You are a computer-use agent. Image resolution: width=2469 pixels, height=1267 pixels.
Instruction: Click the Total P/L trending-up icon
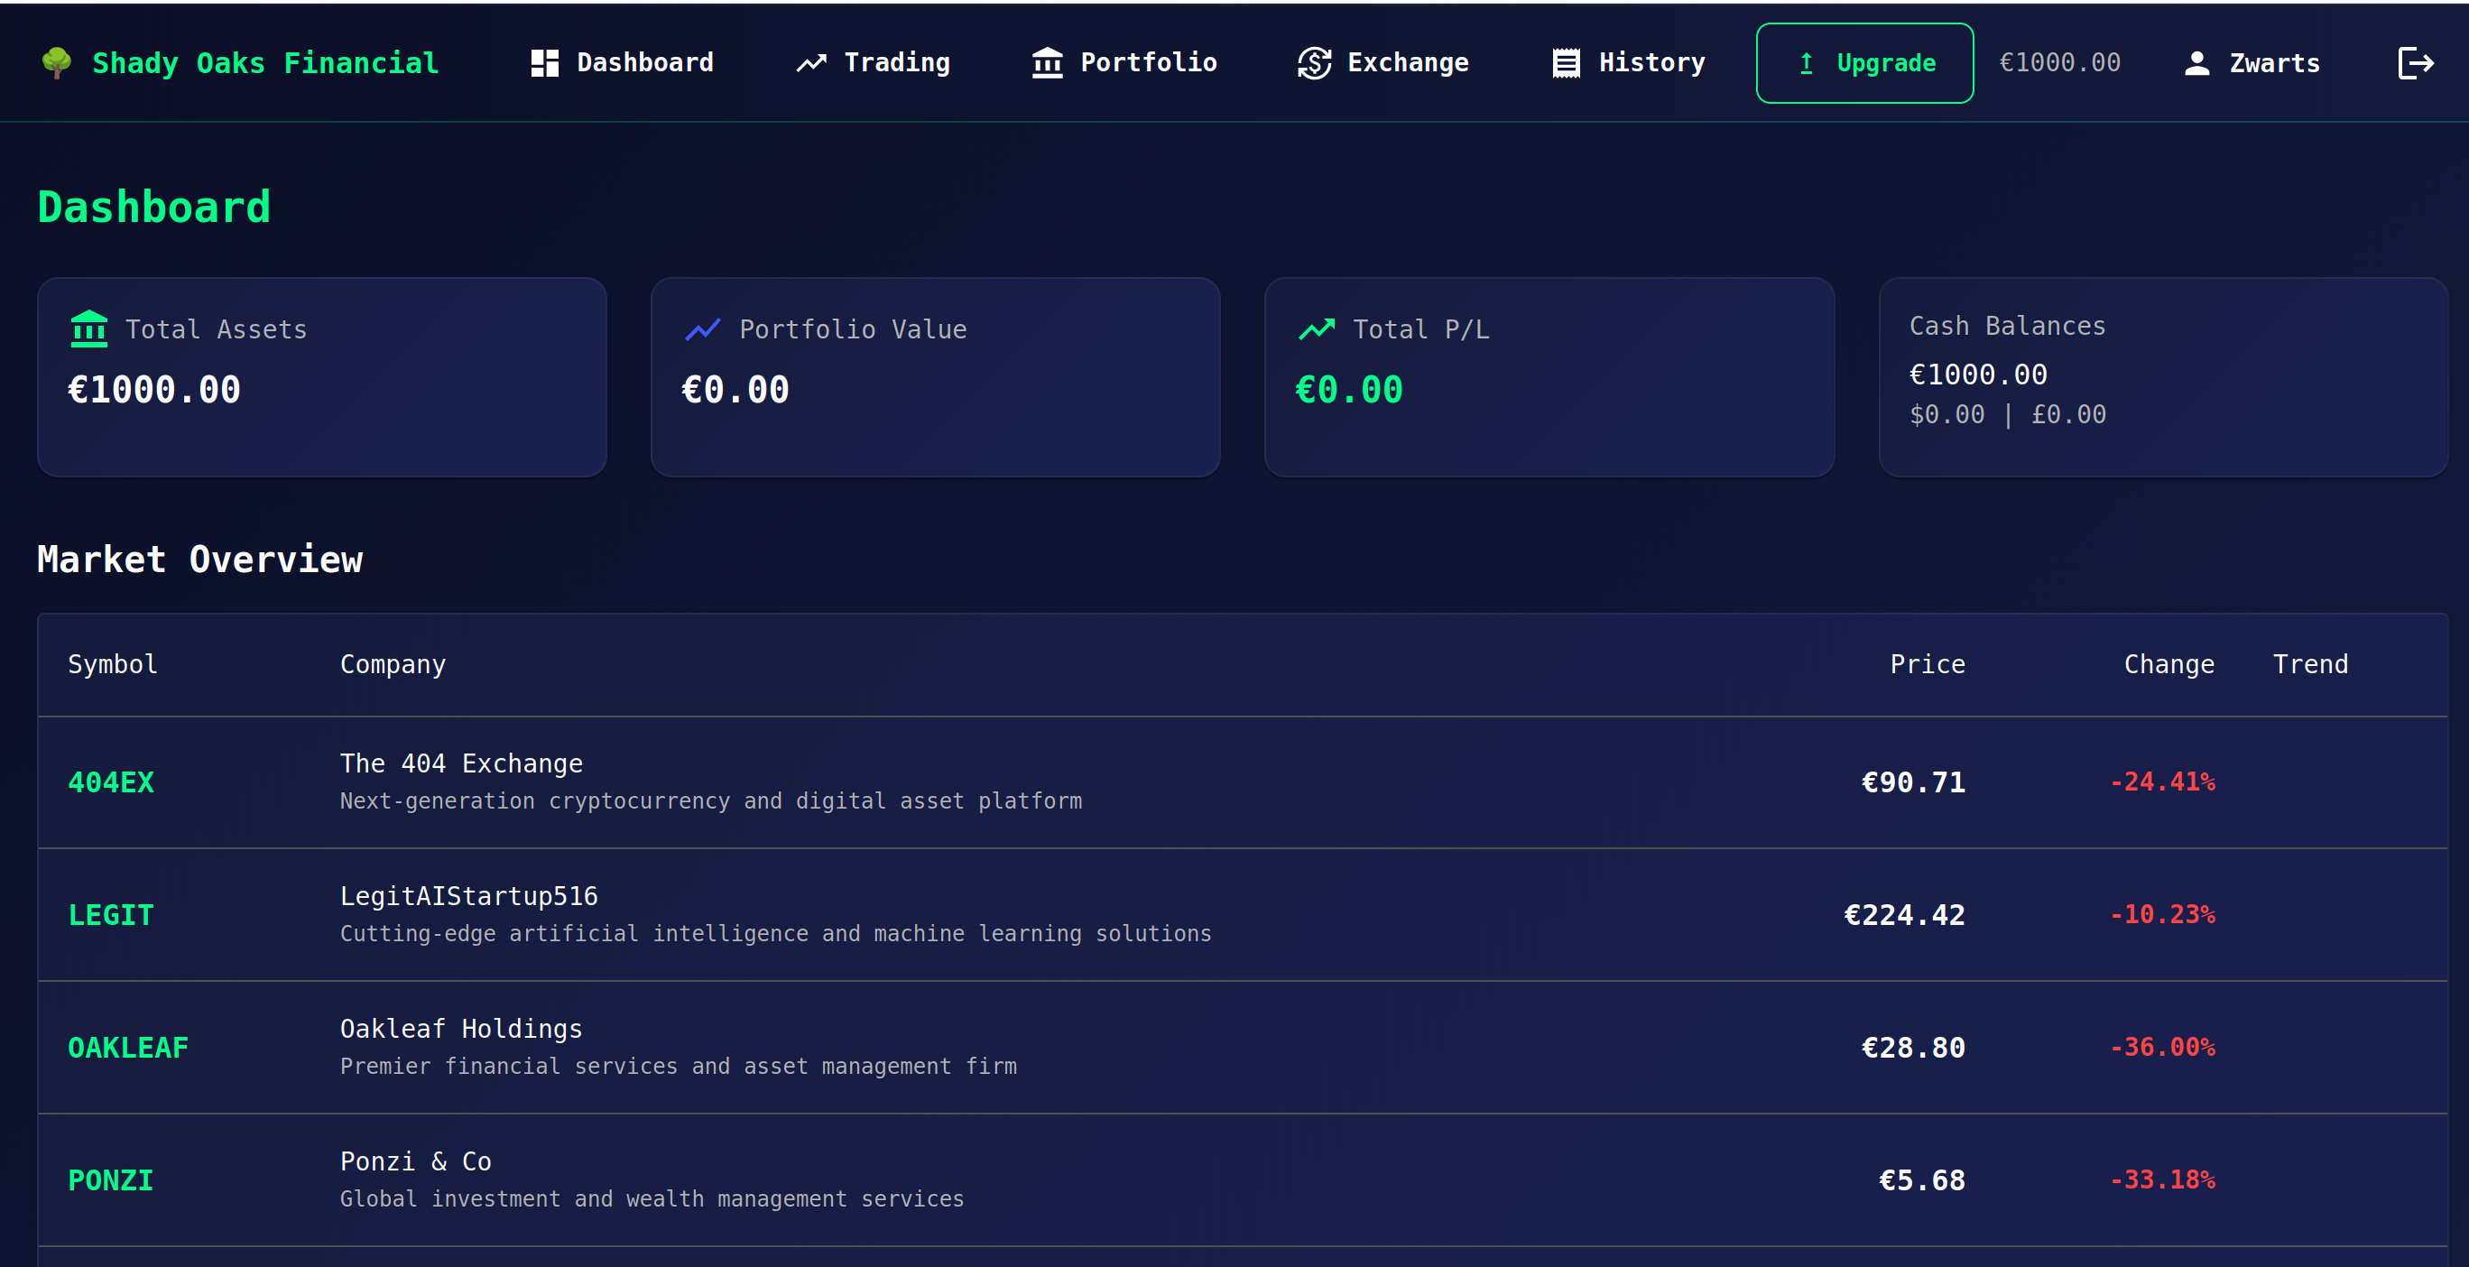1317,328
